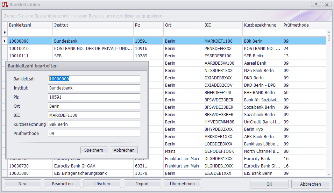This screenshot has height=193, width=334.
Task: Select the POSTBANK NDL DER DB row
Action: [93, 49]
